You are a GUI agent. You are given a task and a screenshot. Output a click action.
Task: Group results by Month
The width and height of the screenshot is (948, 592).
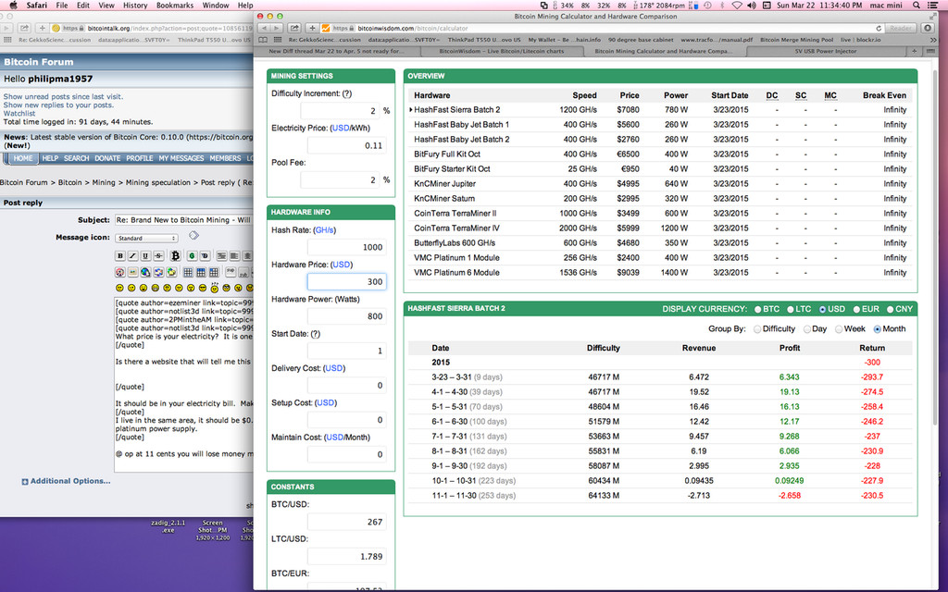pos(878,329)
